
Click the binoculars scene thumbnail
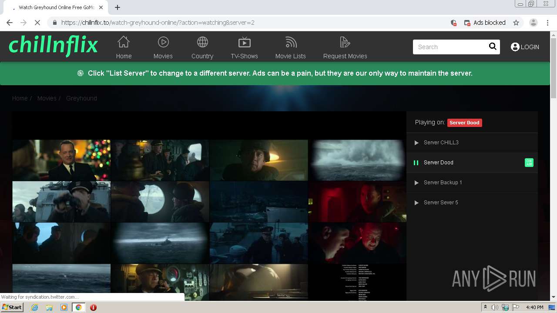tap(61, 202)
